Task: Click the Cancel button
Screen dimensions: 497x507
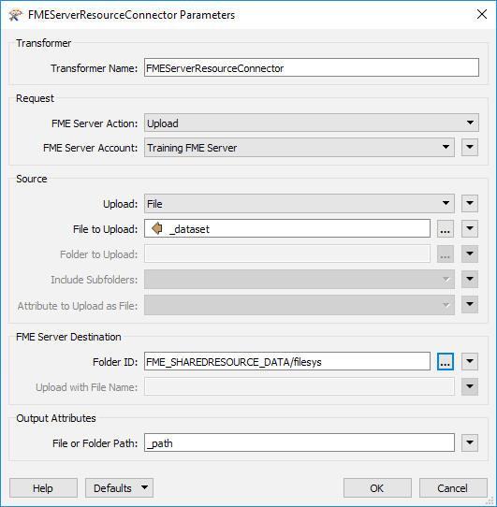Action: [453, 488]
